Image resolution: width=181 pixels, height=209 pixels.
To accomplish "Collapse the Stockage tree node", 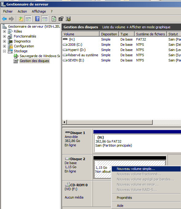I will (4, 51).
